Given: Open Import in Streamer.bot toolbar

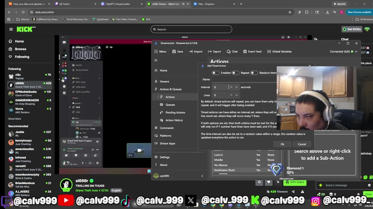Looking at the screenshot, I should click(x=195, y=52).
